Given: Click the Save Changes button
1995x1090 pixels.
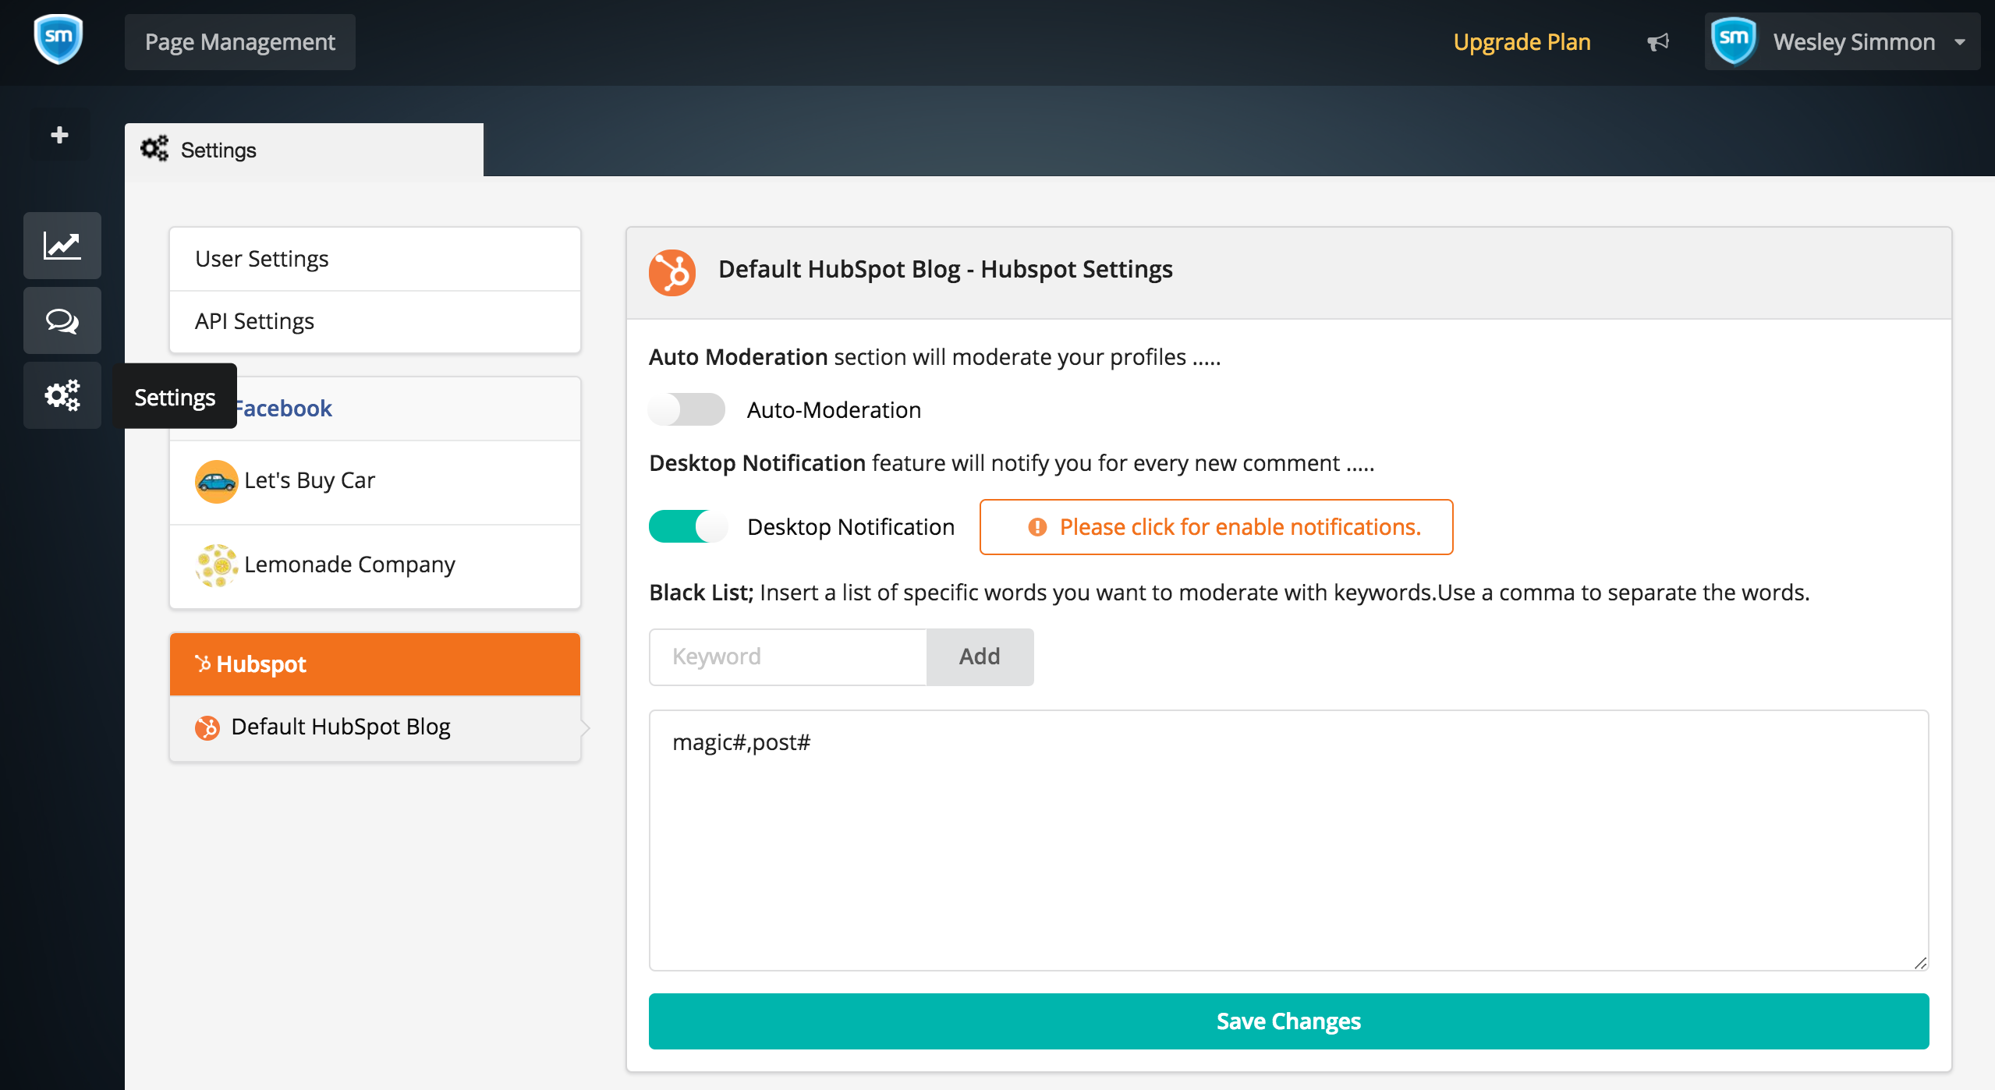Looking at the screenshot, I should click(1288, 1021).
